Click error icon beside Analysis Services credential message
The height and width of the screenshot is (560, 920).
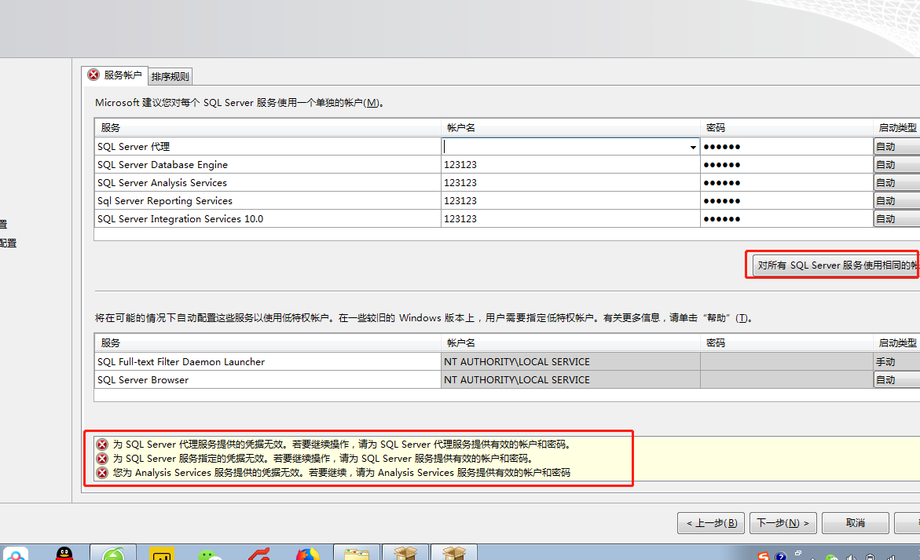pyautogui.click(x=102, y=473)
